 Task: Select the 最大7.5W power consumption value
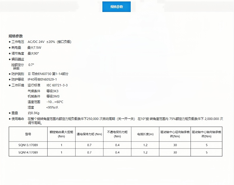click(x=34, y=48)
